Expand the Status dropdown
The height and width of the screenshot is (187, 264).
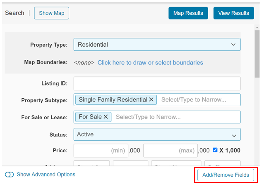point(157,135)
